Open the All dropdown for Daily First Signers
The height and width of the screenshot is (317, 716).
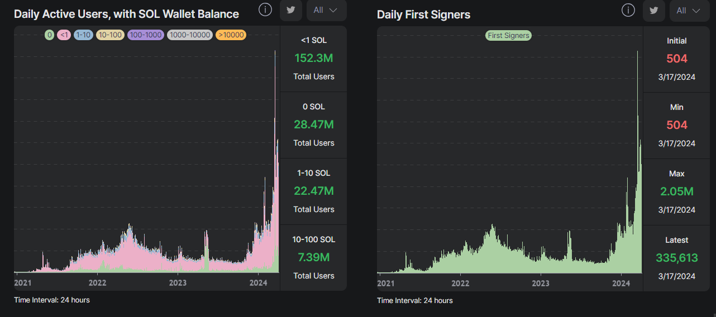689,10
